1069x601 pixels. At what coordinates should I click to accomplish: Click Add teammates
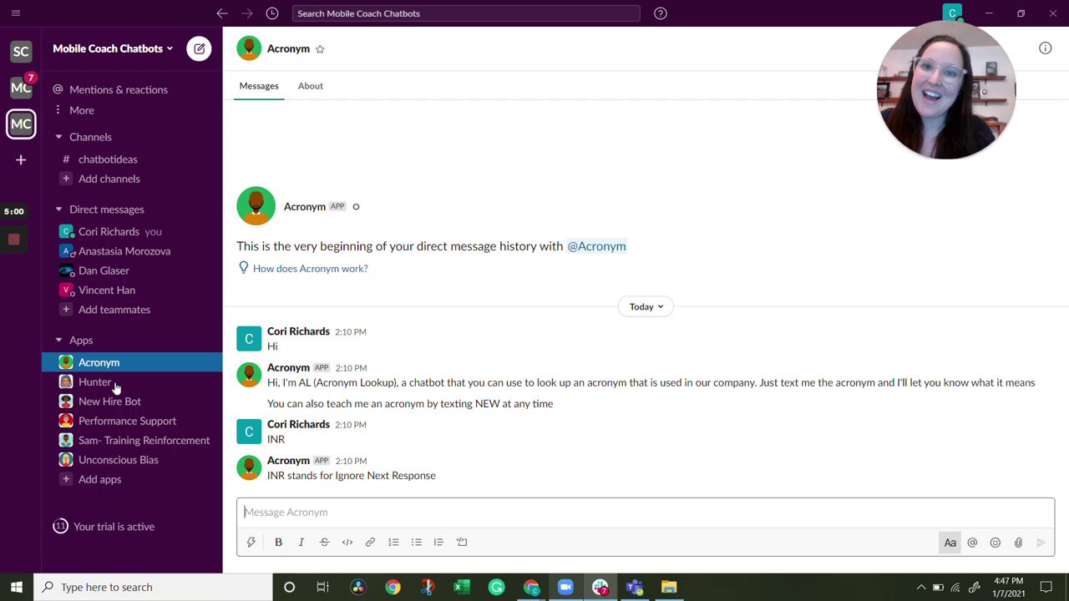click(114, 310)
